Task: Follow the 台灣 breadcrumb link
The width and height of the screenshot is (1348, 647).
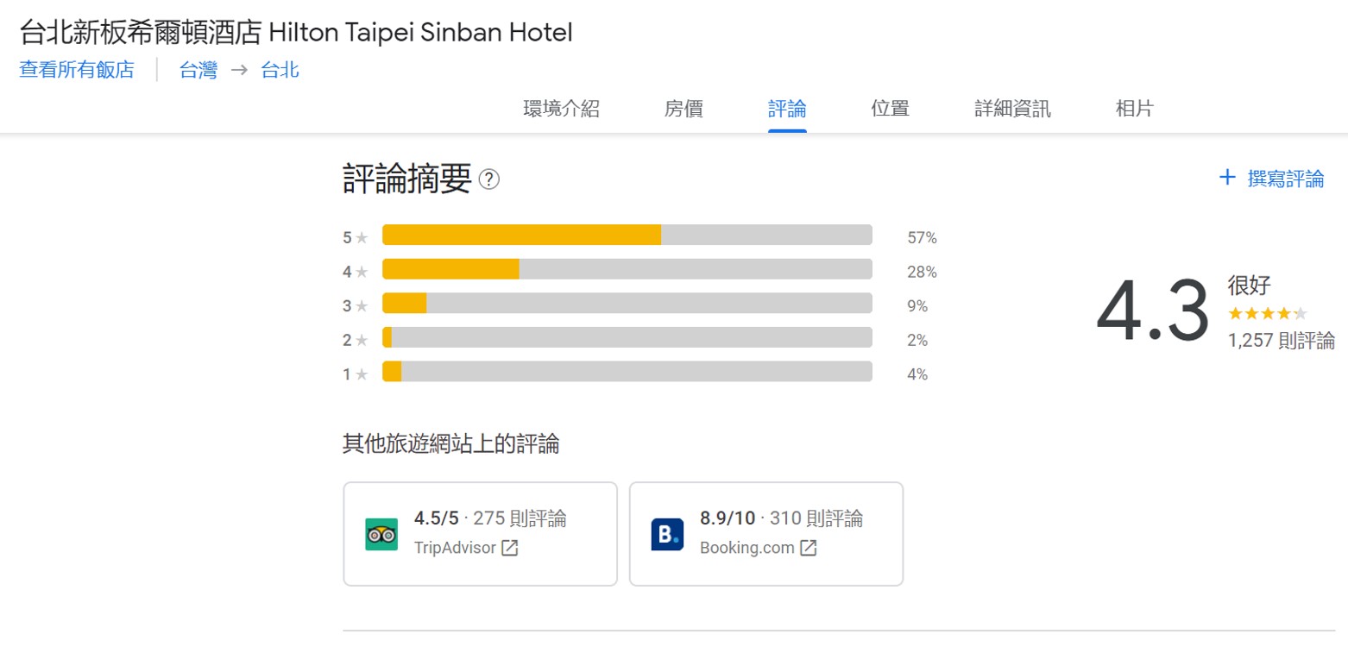Action: (198, 70)
